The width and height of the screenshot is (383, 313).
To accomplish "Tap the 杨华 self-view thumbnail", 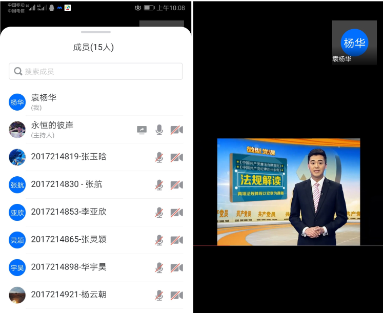I will pos(355,43).
